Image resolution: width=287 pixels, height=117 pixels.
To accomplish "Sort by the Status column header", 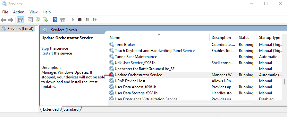I will pyautogui.click(x=247, y=38).
